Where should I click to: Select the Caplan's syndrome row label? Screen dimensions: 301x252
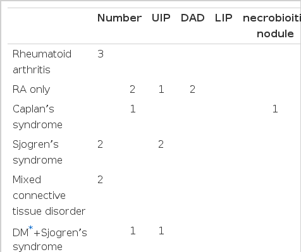point(37,117)
